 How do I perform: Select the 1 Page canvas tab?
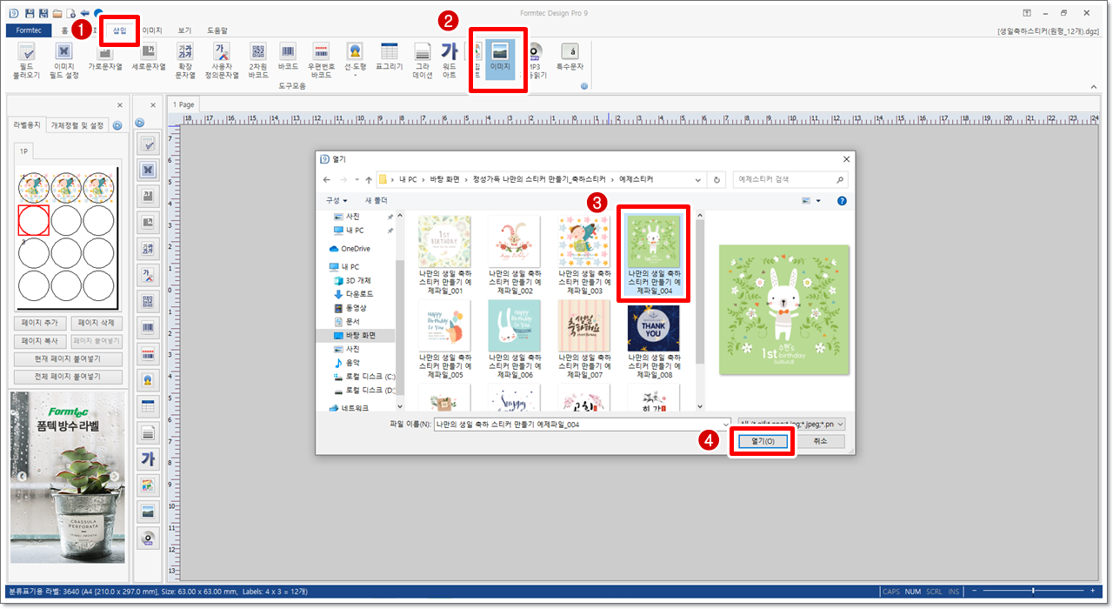183,104
